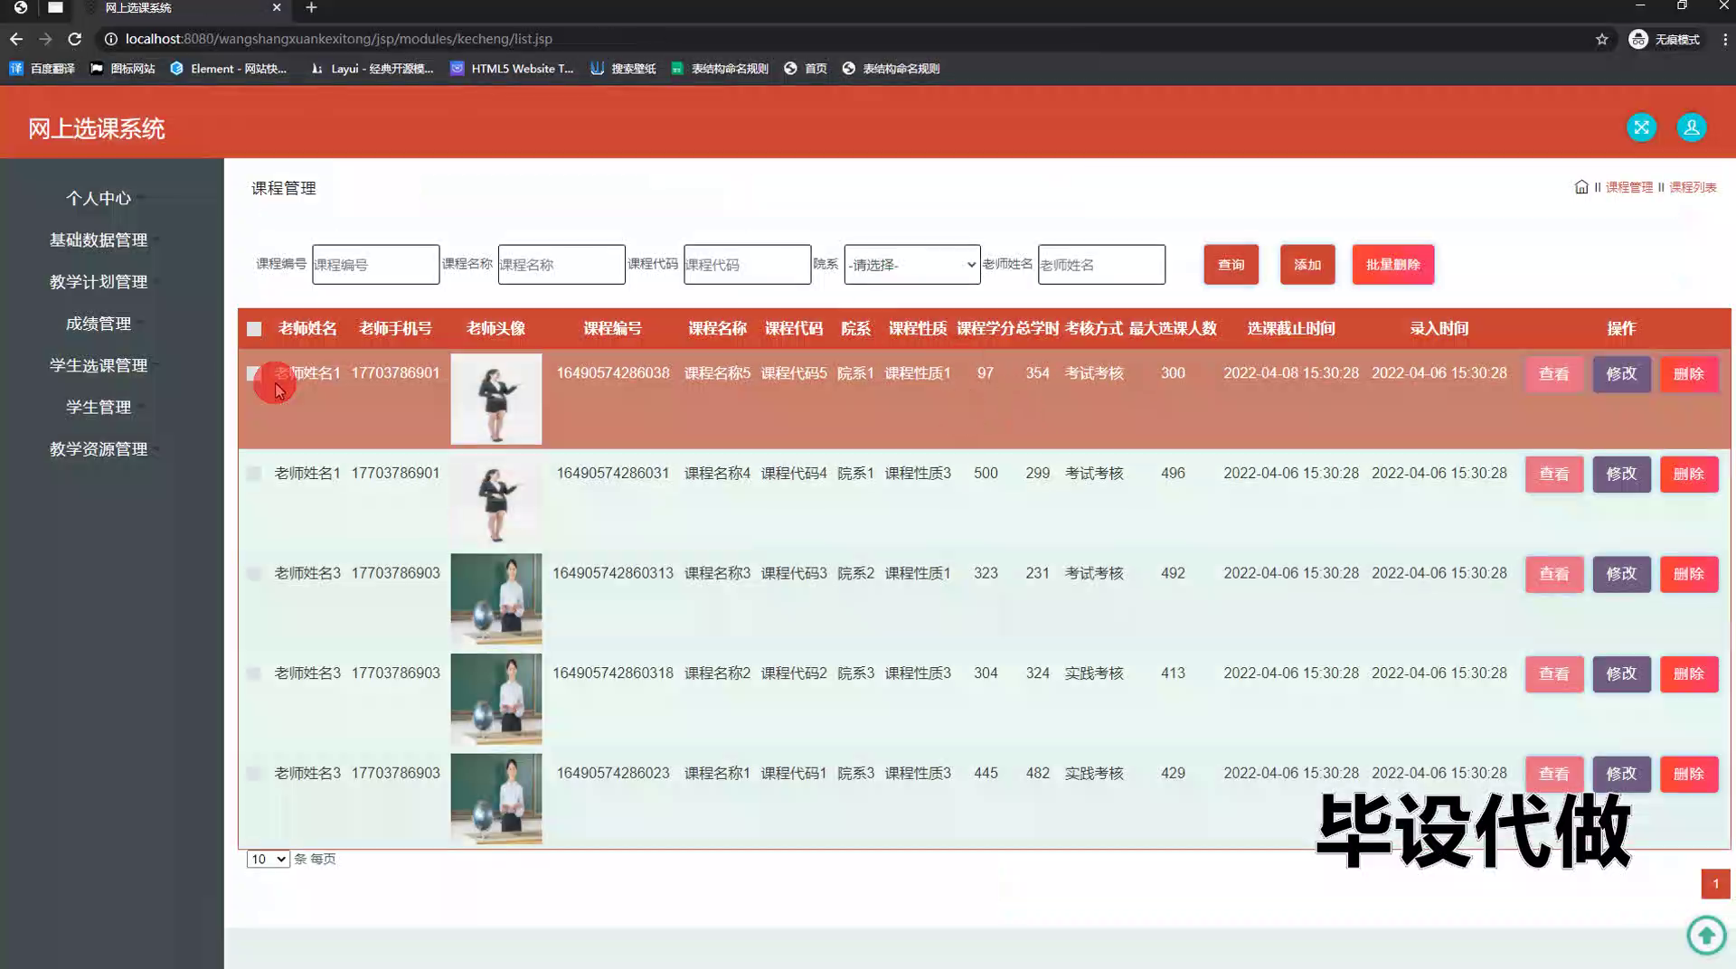Click the 课程管理 breadcrumb link

[1628, 187]
